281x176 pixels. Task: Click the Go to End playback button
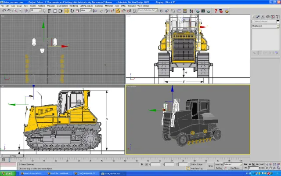[262, 164]
